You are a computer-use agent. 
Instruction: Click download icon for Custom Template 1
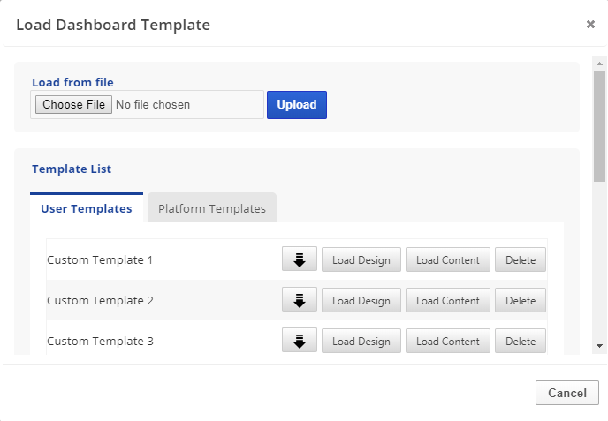coord(299,259)
